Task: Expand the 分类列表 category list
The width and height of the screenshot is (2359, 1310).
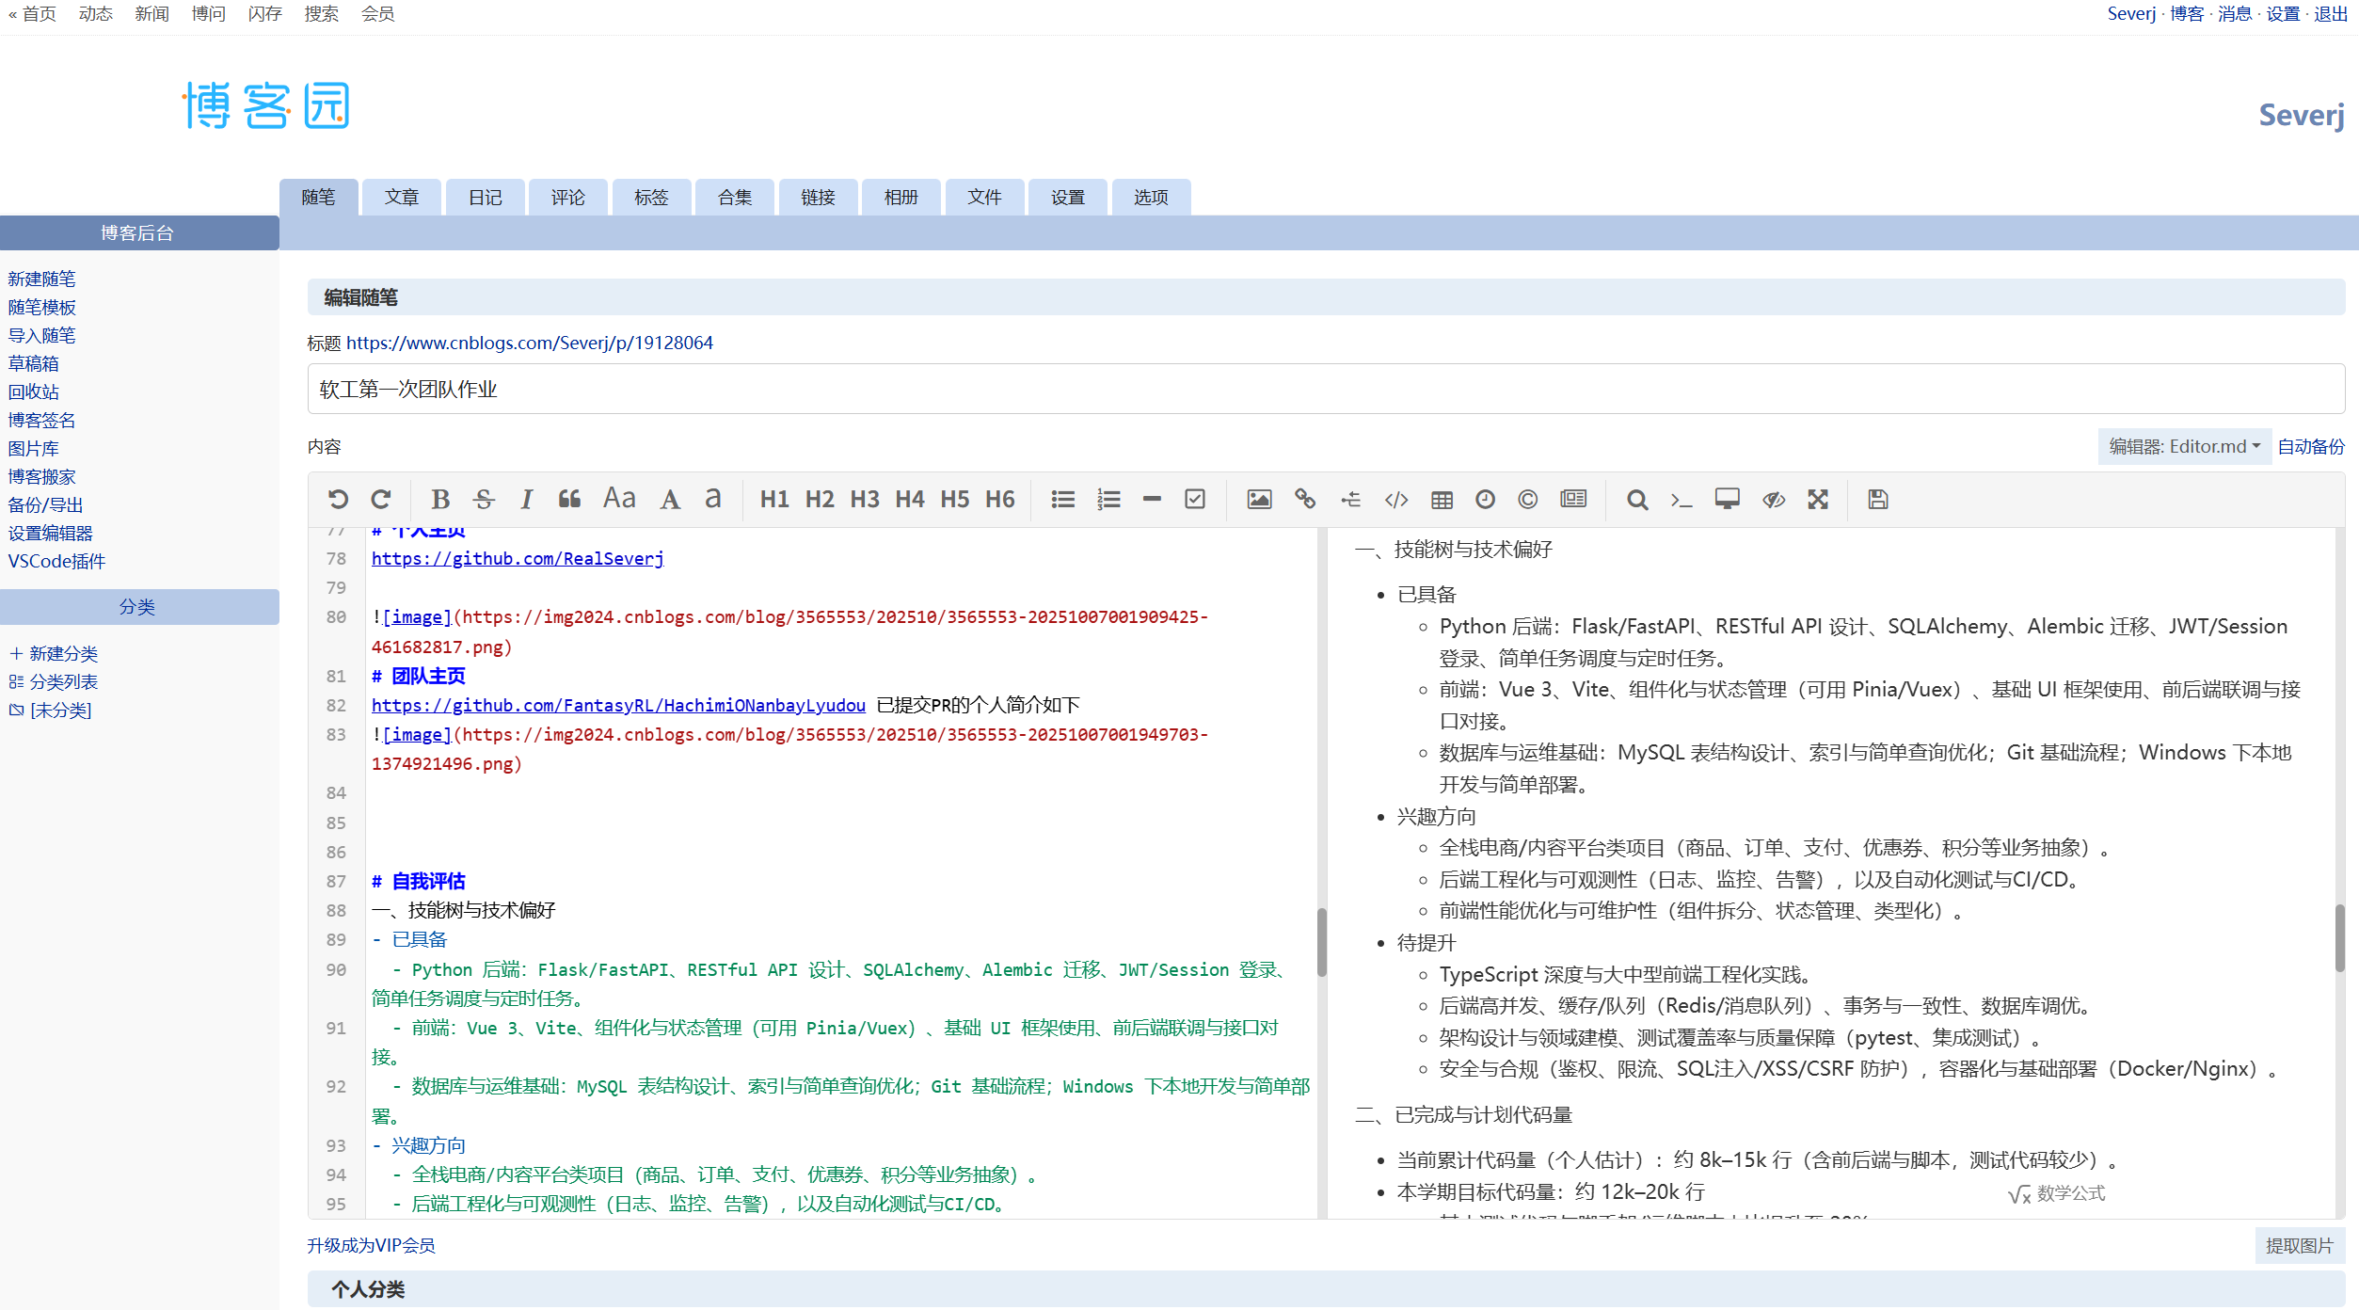Action: click(63, 682)
